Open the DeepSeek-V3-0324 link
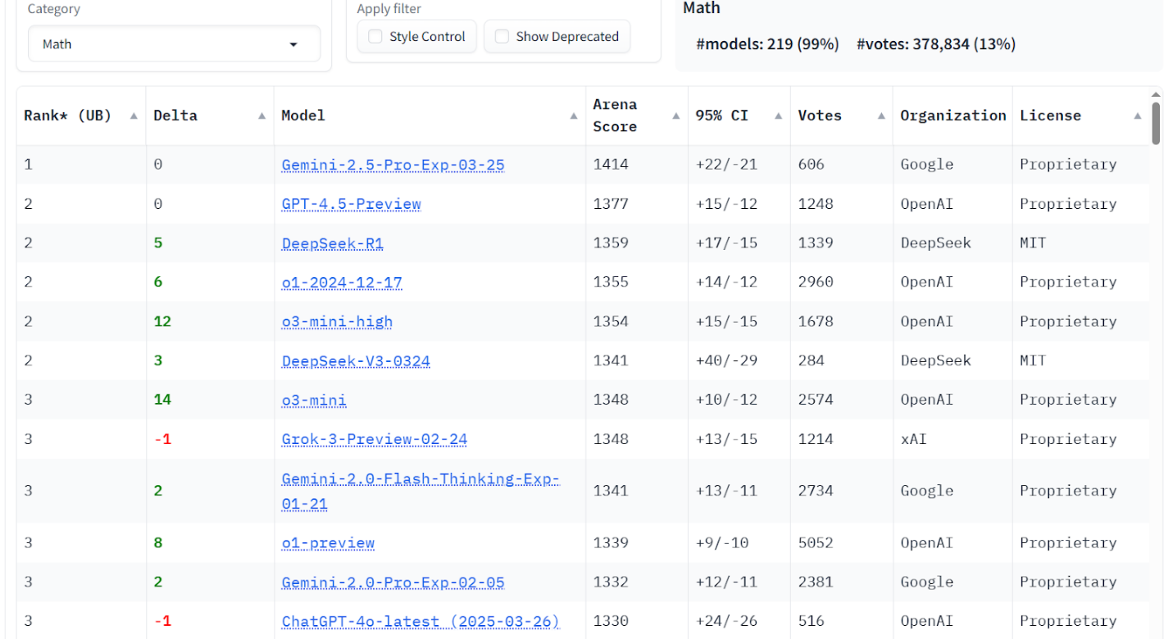 (356, 361)
